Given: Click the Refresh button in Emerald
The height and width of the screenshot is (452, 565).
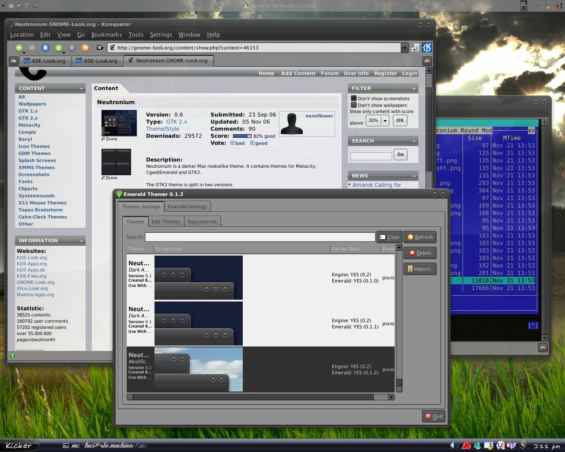Looking at the screenshot, I should click(420, 237).
